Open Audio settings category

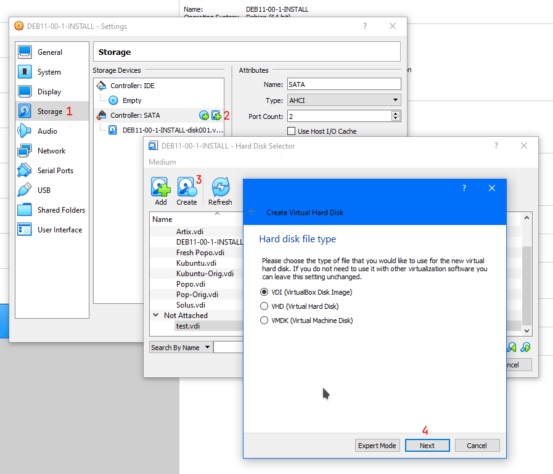coord(52,131)
